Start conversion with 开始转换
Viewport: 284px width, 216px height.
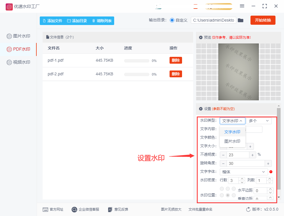pos(263,20)
